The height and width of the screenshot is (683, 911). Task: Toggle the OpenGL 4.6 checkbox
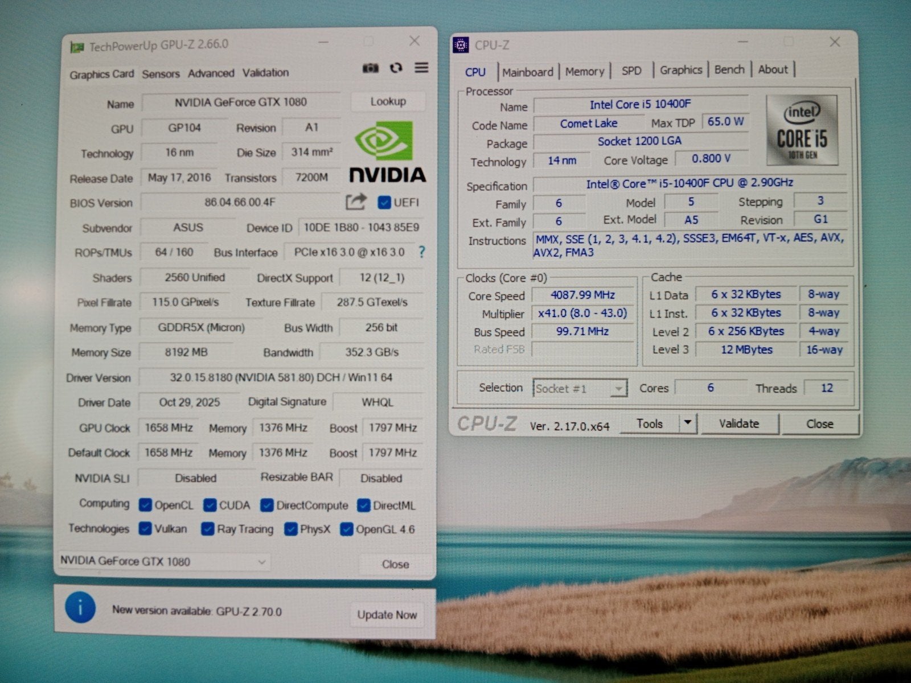coord(346,529)
